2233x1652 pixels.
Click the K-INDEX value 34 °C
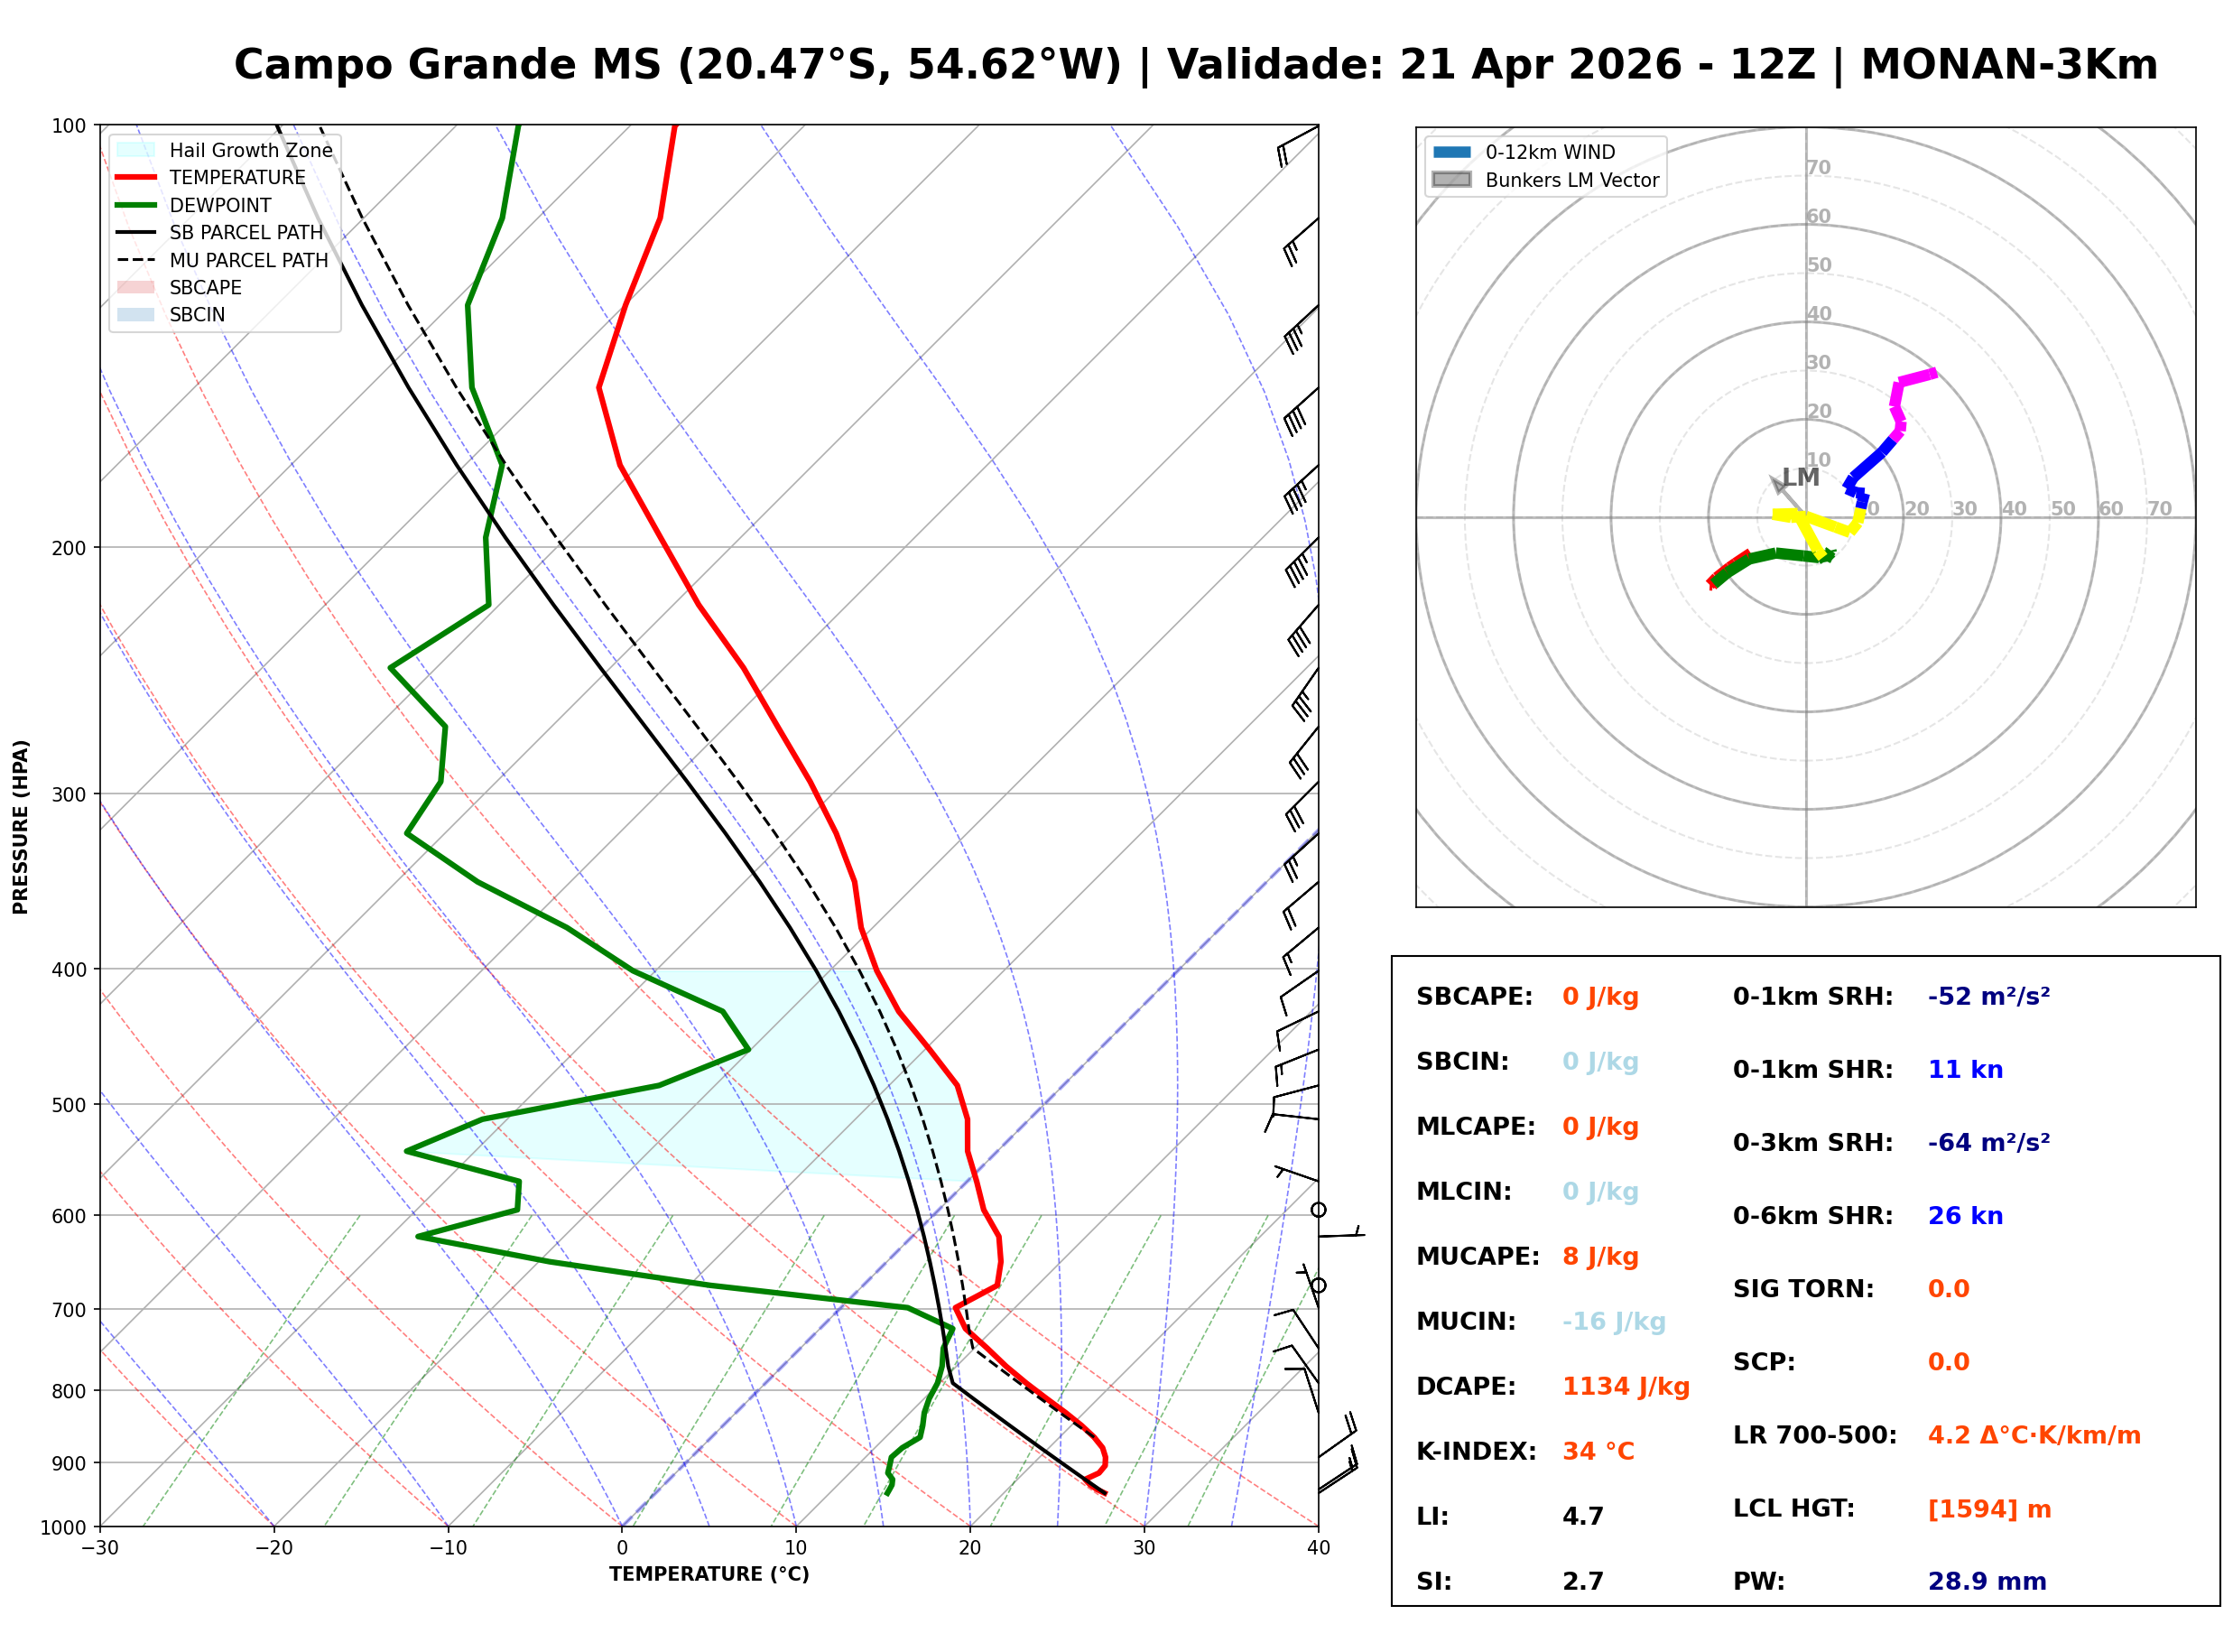click(x=1599, y=1452)
